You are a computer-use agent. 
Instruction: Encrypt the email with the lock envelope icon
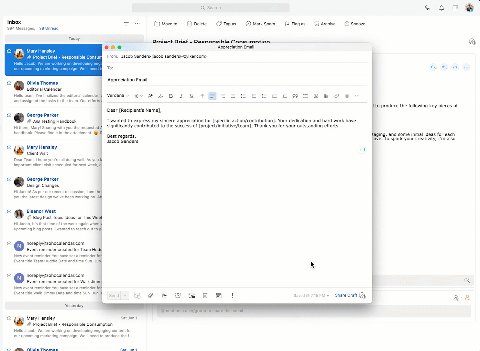[192, 295]
